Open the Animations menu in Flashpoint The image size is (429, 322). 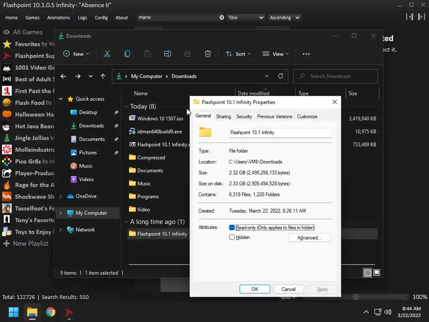(59, 18)
